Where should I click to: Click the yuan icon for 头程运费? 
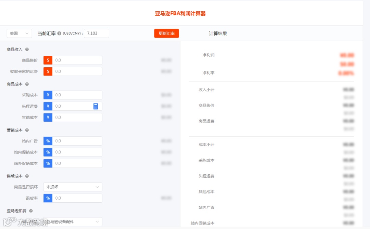(48, 106)
